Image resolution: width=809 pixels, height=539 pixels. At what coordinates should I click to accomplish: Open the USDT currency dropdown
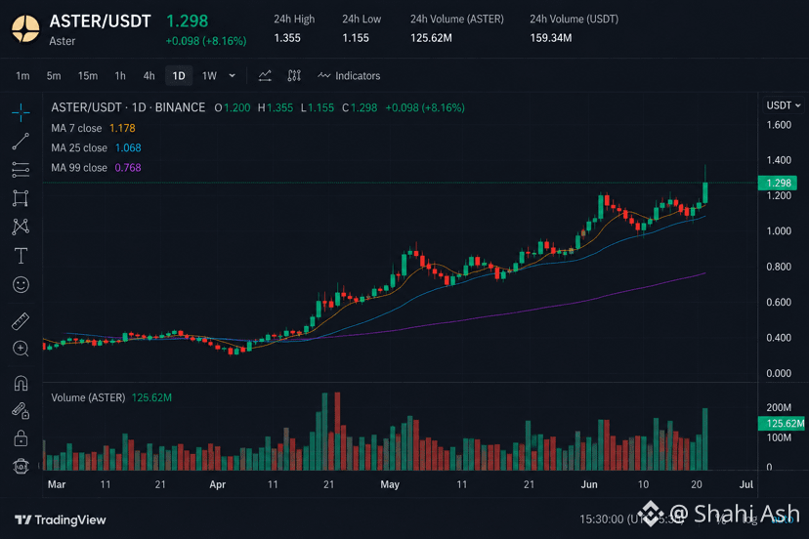pos(783,105)
